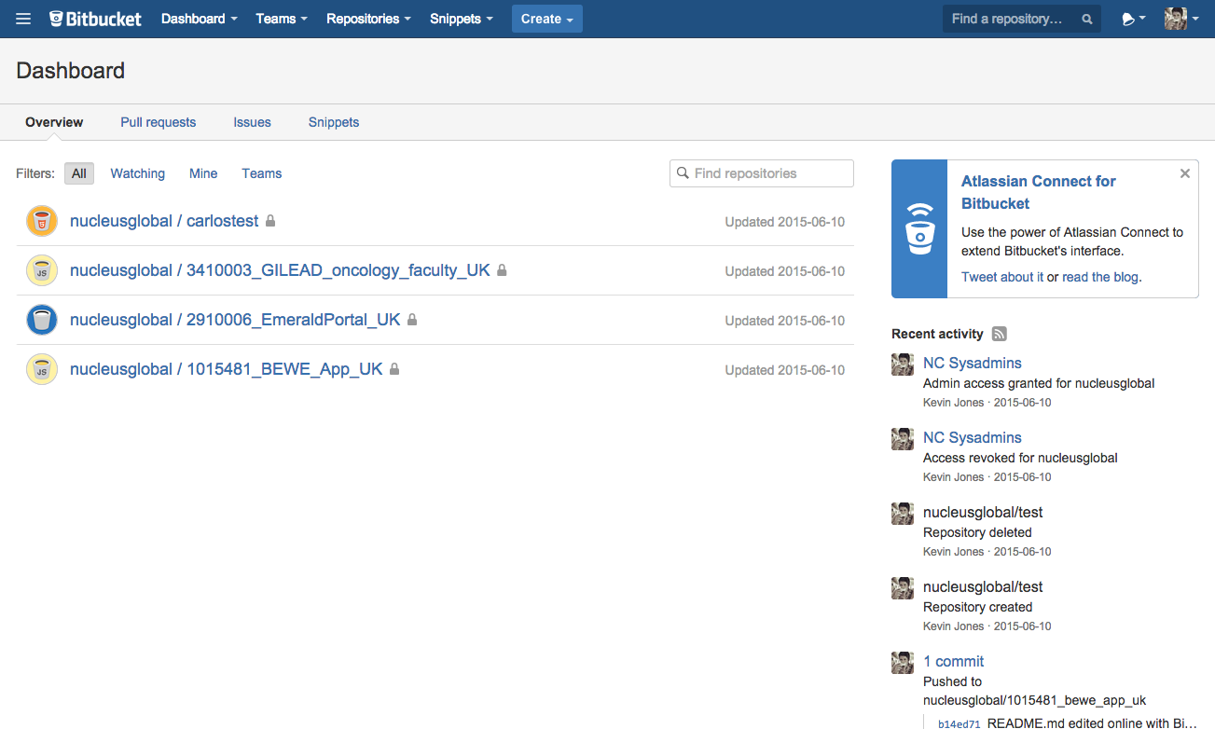Select the All filter
The height and width of the screenshot is (729, 1215).
click(79, 173)
